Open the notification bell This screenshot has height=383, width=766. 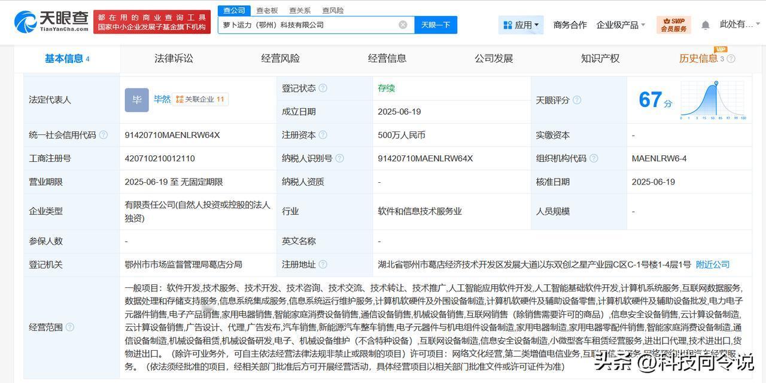click(706, 25)
